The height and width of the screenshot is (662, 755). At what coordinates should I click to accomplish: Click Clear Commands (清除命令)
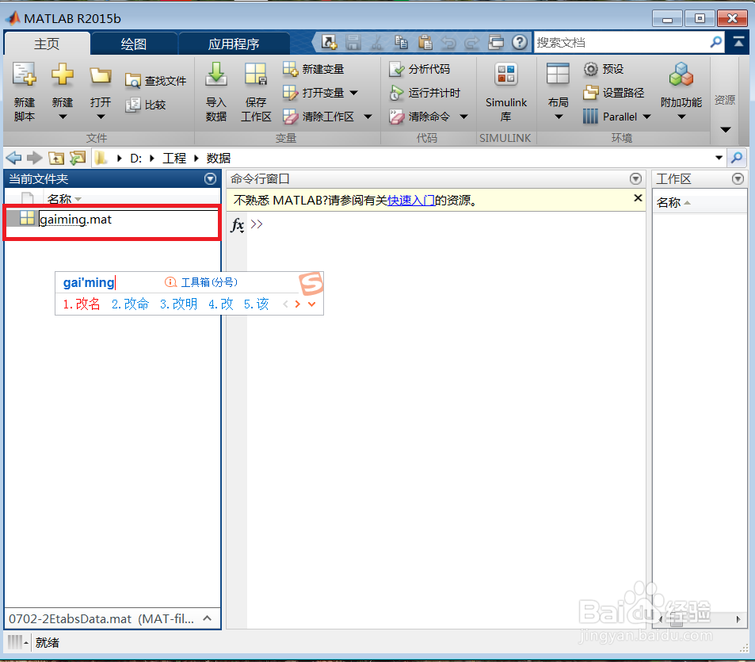point(419,117)
